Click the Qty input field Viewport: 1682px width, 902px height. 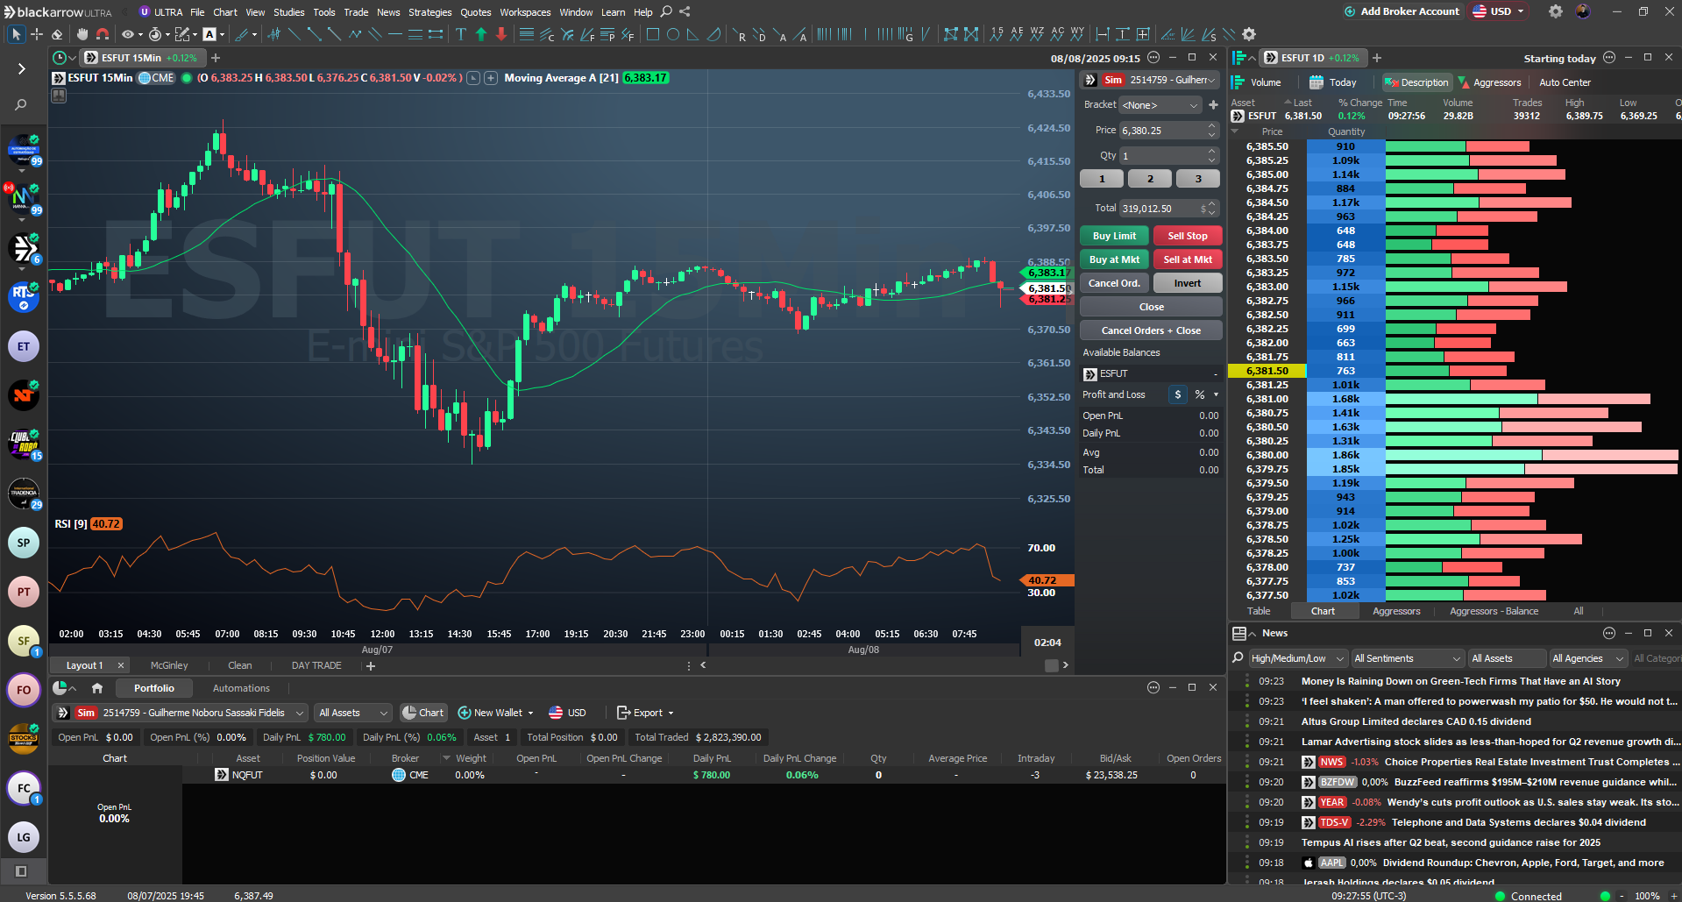pyautogui.click(x=1169, y=155)
